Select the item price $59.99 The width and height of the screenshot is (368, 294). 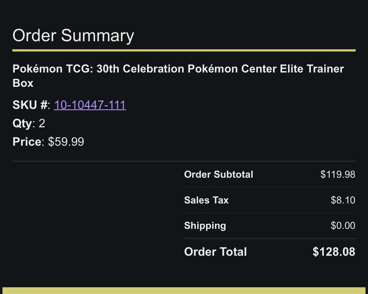pyautogui.click(x=66, y=141)
